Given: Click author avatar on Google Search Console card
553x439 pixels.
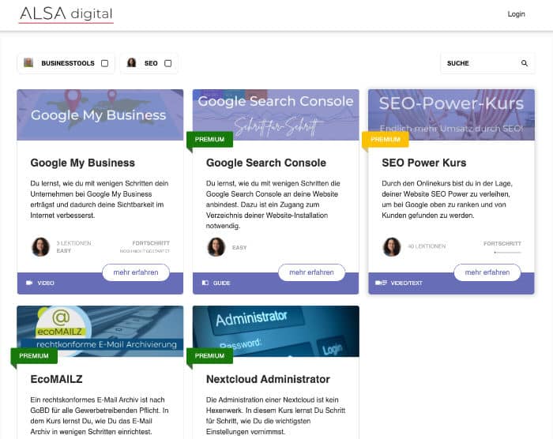Looking at the screenshot, I should pyautogui.click(x=216, y=246).
